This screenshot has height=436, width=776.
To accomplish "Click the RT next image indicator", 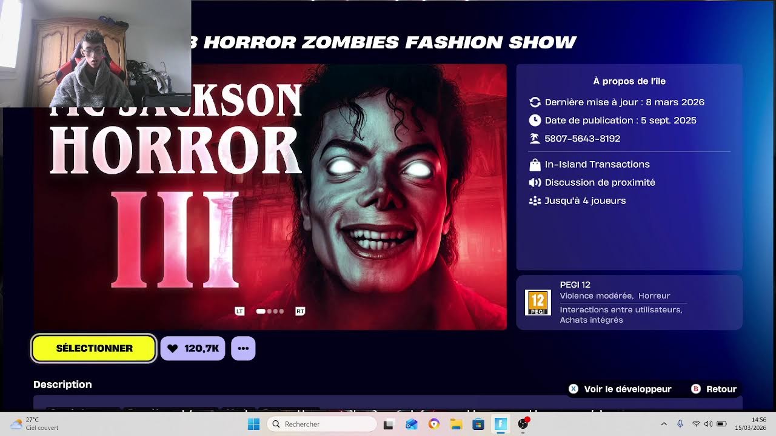I will tap(300, 311).
